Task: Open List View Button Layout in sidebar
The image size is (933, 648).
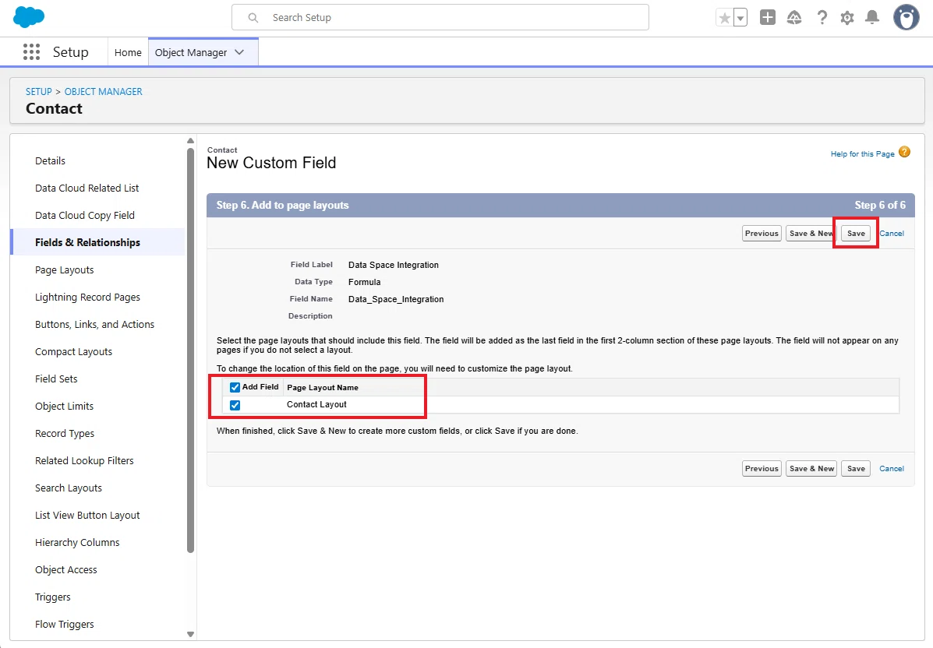Action: coord(87,516)
